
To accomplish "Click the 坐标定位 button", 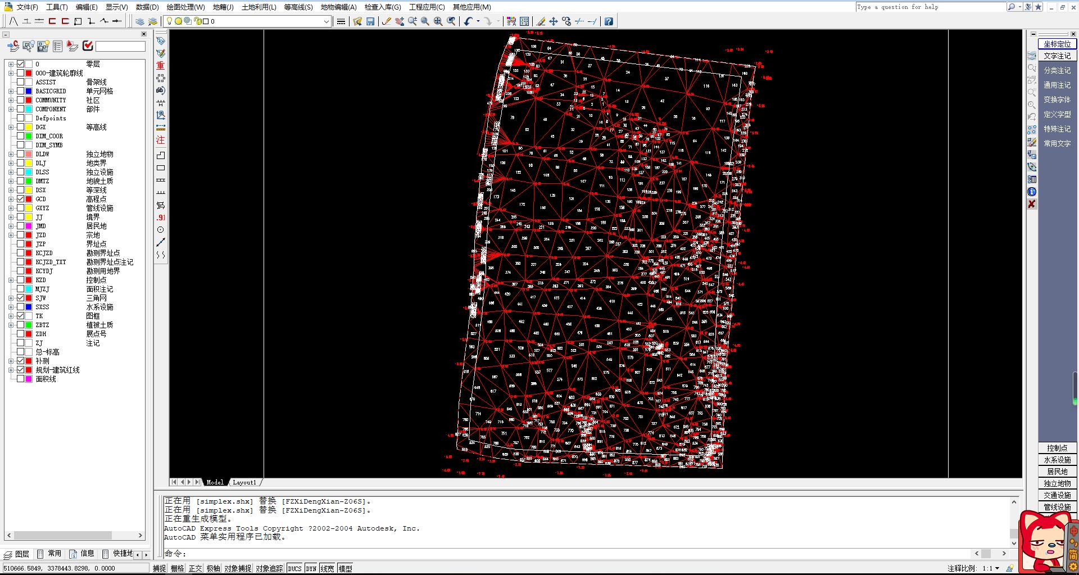I will tap(1057, 44).
